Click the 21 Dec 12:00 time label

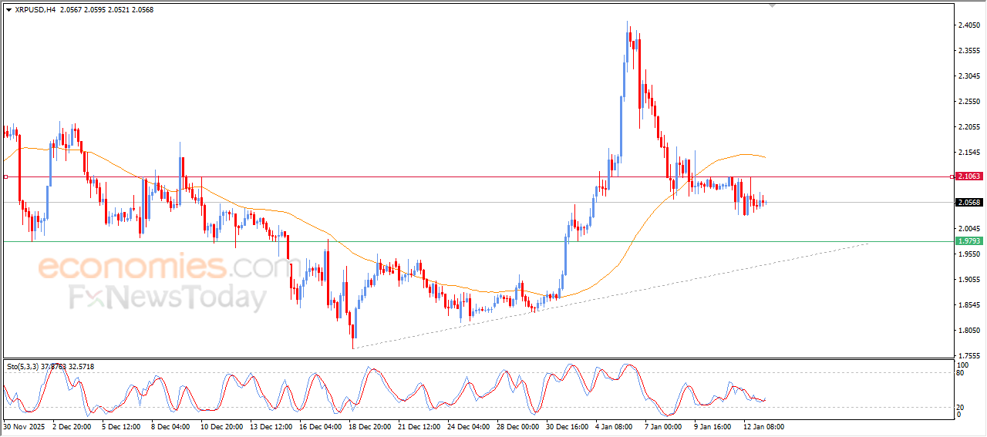419,425
